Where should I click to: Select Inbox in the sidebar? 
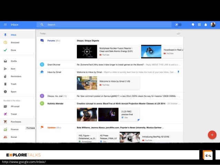click(x=18, y=35)
